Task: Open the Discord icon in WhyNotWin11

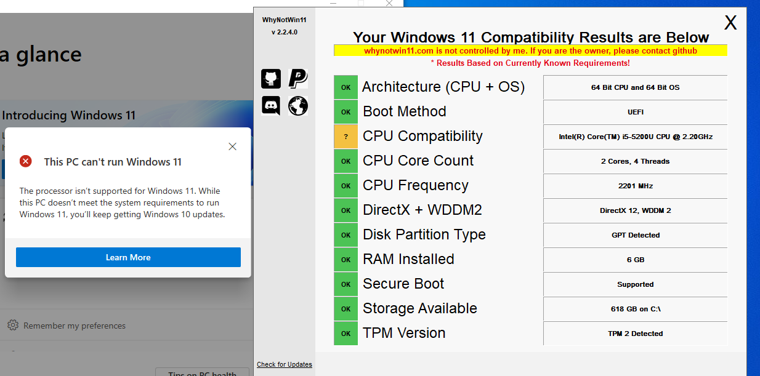Action: (x=271, y=106)
